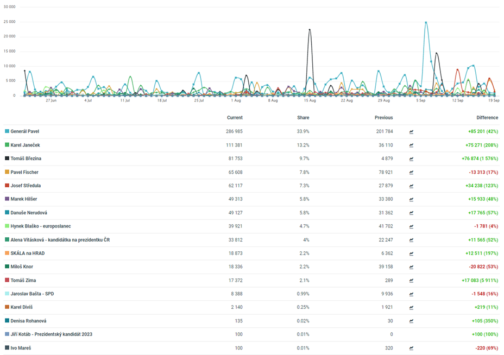Sort by the Current column header

coord(235,117)
